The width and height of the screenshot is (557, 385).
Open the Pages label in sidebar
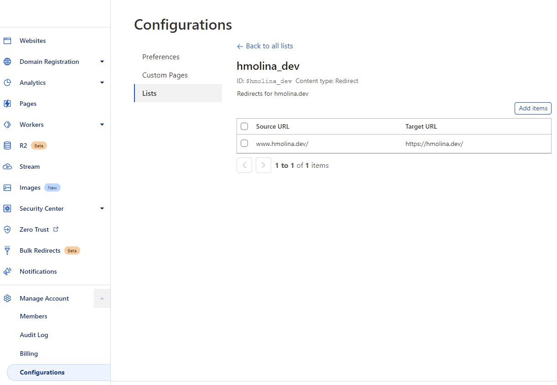(x=28, y=104)
